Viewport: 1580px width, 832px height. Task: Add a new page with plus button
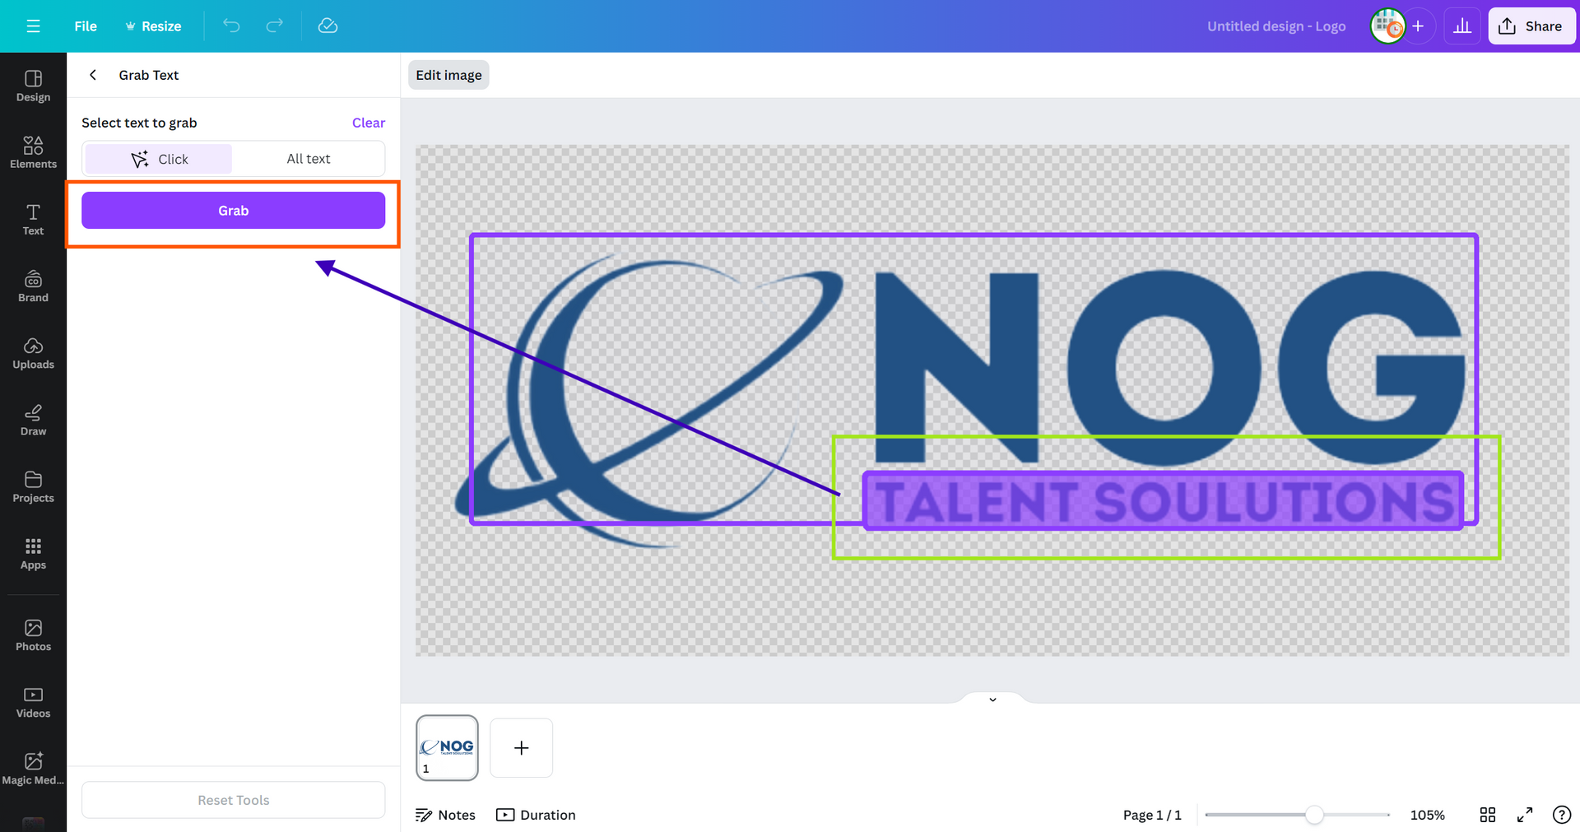coord(521,747)
